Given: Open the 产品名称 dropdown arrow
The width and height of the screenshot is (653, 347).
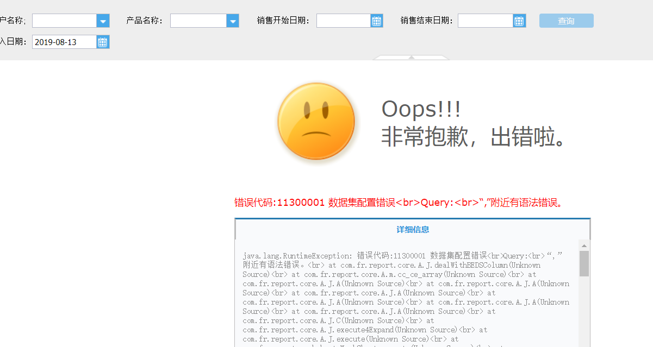Looking at the screenshot, I should (233, 21).
